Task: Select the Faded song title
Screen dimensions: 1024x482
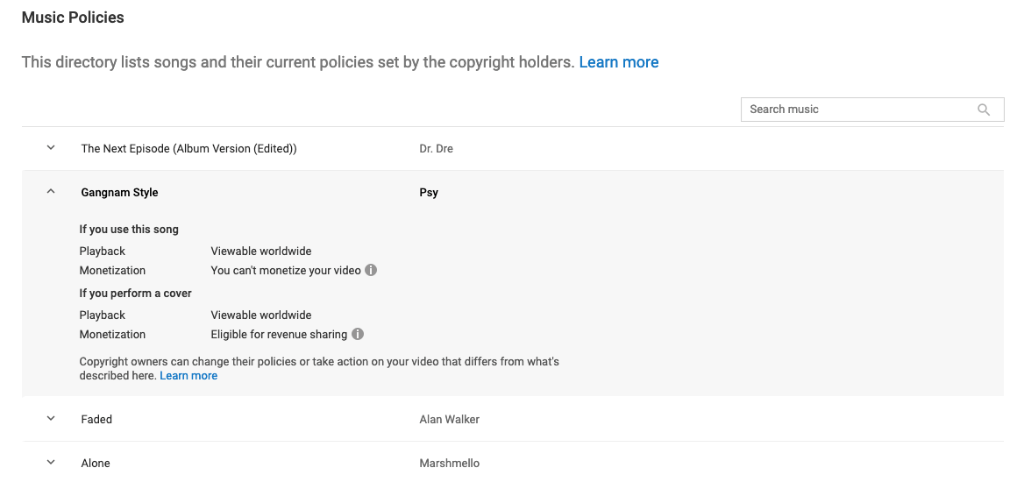Action: [x=96, y=420]
